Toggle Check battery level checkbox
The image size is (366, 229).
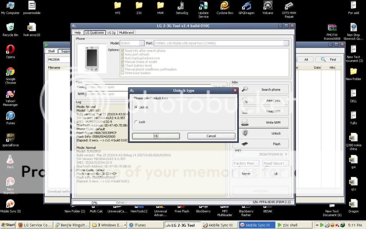point(123,65)
